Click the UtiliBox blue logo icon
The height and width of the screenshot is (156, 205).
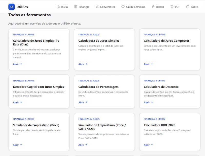[x=12, y=7]
